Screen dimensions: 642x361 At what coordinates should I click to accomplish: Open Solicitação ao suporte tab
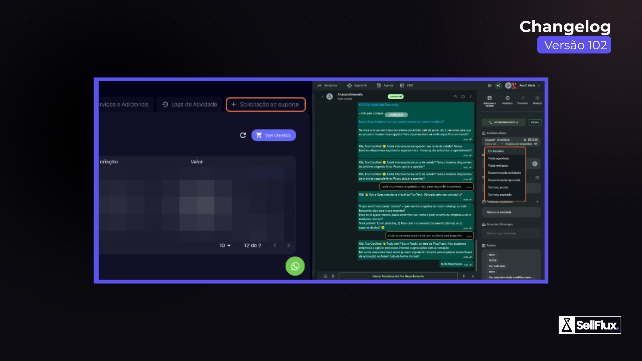click(266, 105)
